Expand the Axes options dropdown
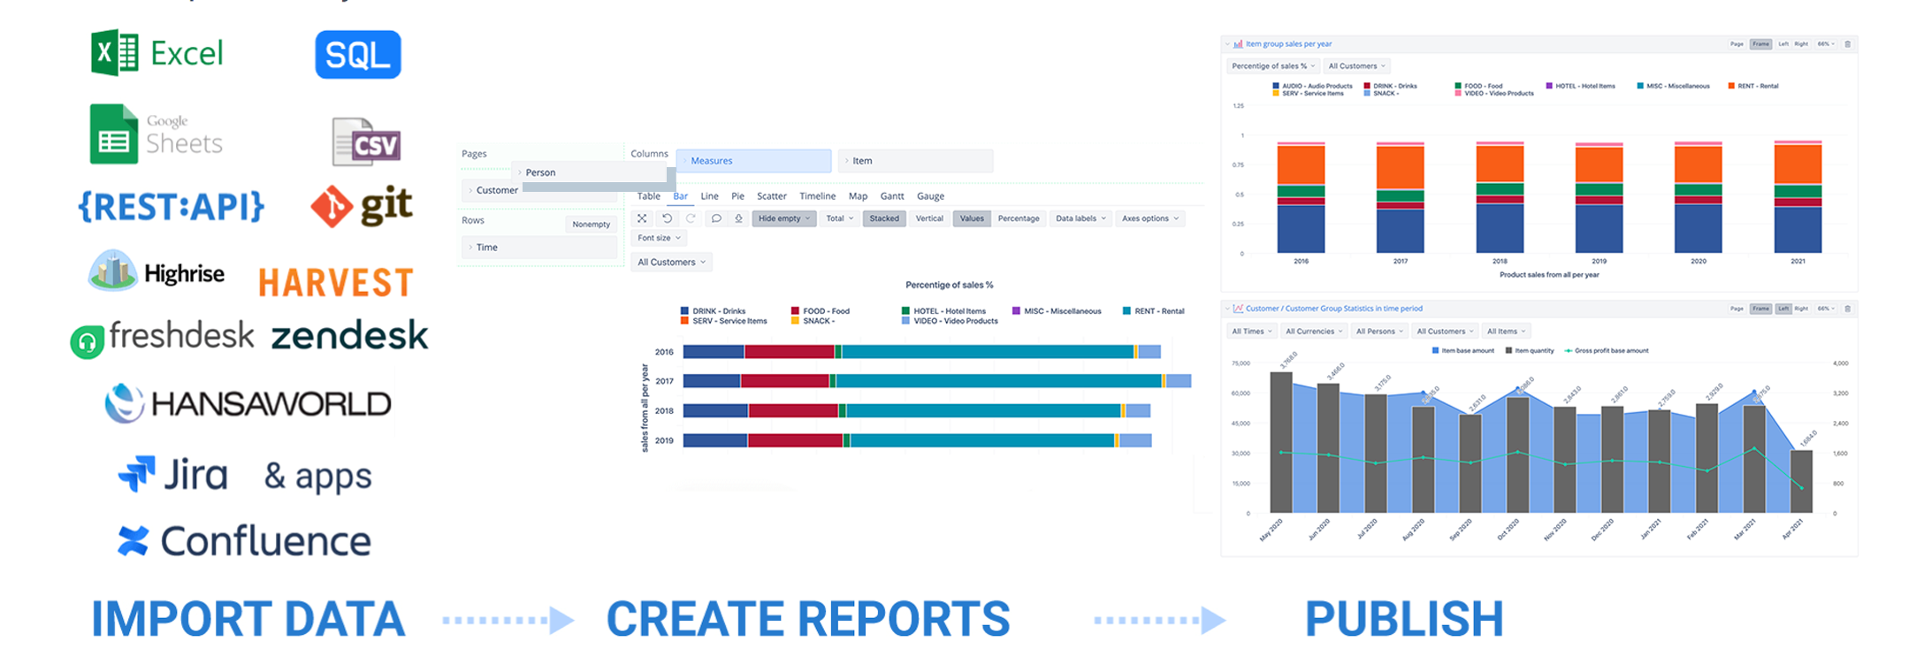The height and width of the screenshot is (672, 1924). coord(1149,218)
